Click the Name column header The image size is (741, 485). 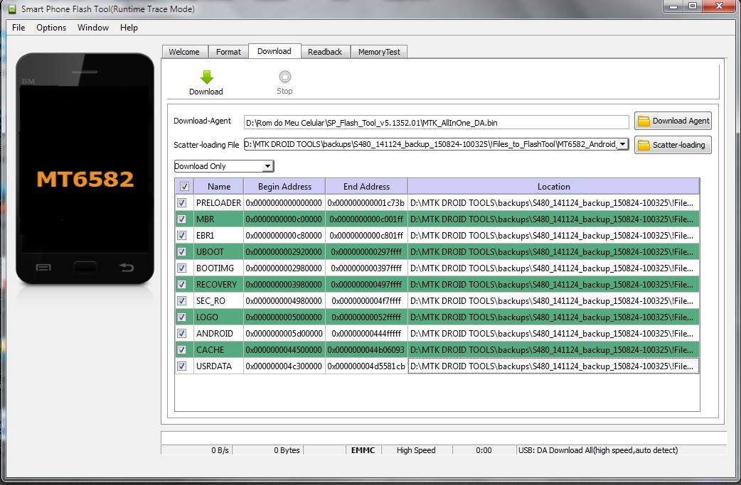tap(219, 186)
